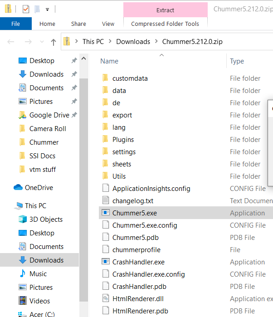Select the changelog.txt document icon
This screenshot has width=273, height=317.
(106, 200)
